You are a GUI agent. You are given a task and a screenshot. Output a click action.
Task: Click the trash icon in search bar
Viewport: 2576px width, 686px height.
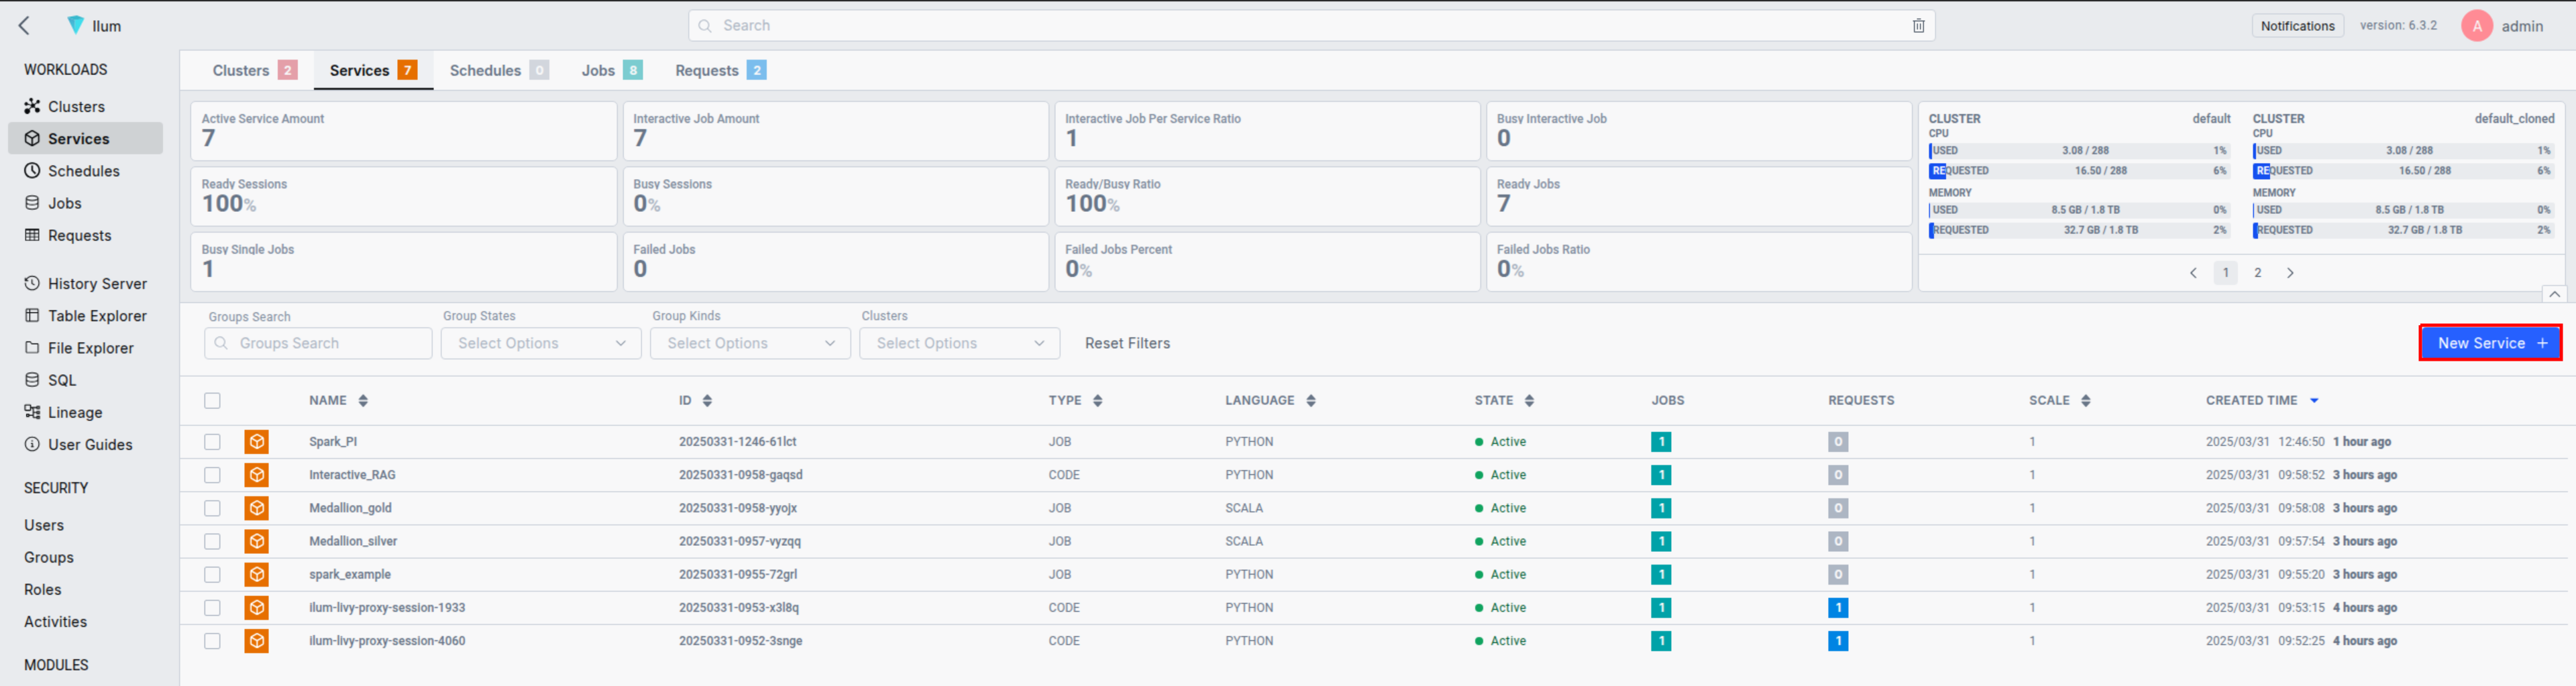[x=1918, y=26]
